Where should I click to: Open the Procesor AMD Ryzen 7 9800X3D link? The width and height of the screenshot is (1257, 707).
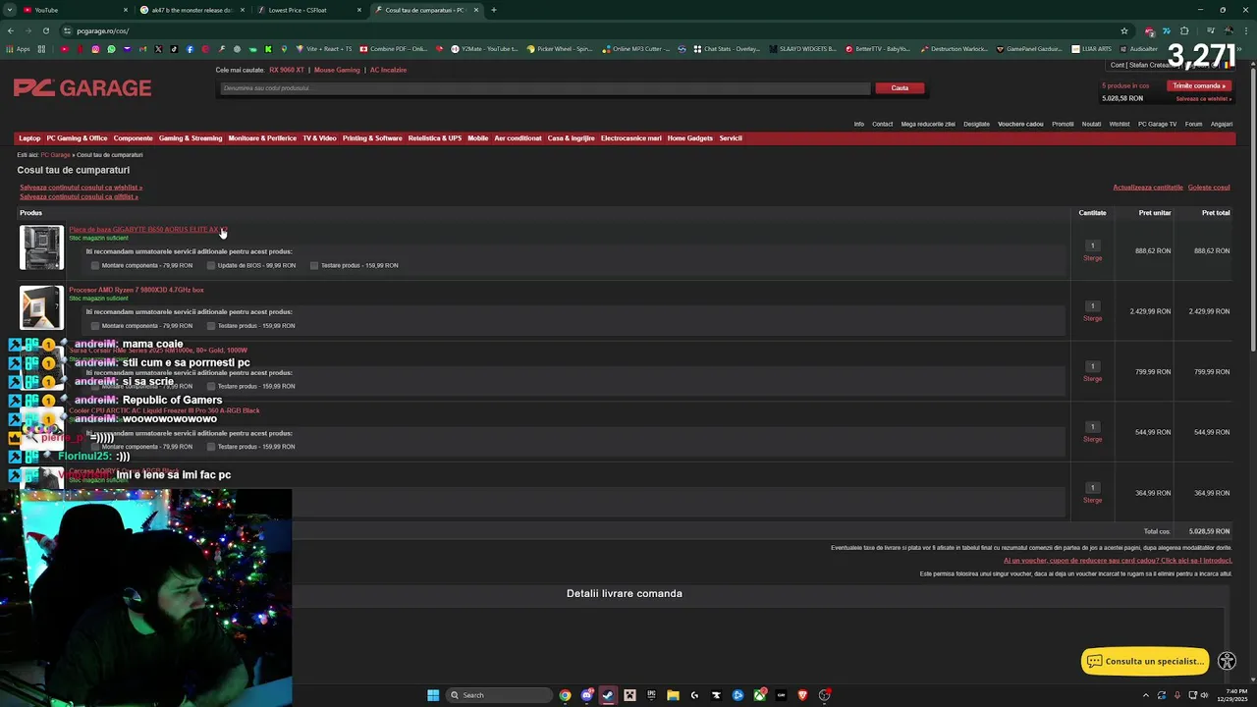click(x=137, y=290)
